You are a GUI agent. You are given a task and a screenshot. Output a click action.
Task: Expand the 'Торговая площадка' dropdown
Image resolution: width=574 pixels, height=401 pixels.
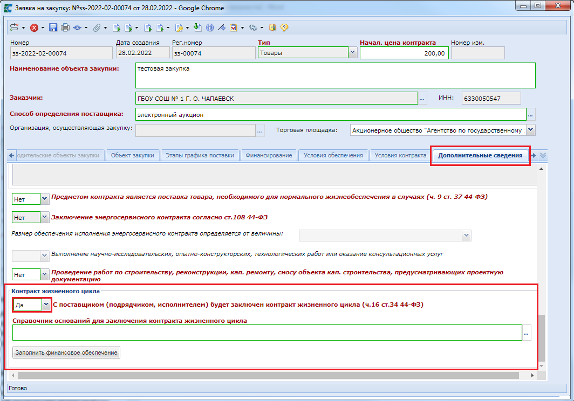coord(530,130)
